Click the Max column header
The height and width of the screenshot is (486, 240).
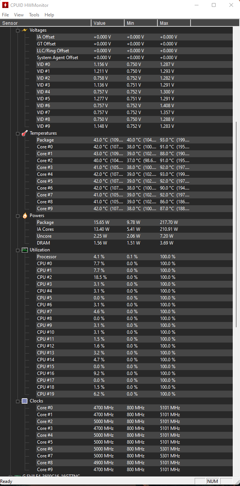point(174,23)
